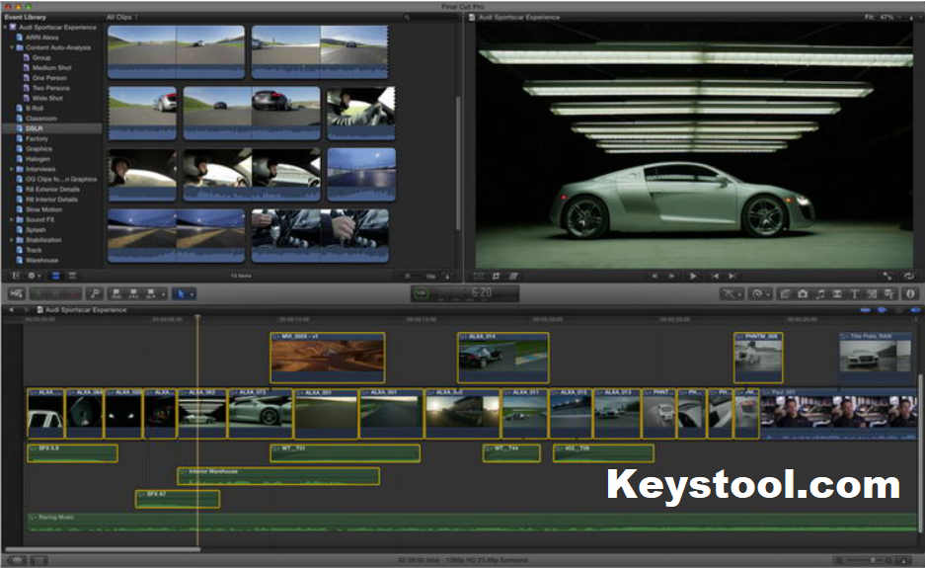Open the viewer transform tool
The width and height of the screenshot is (925, 568).
click(x=479, y=276)
